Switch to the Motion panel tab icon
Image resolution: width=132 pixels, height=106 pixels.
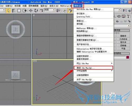tap(119, 16)
